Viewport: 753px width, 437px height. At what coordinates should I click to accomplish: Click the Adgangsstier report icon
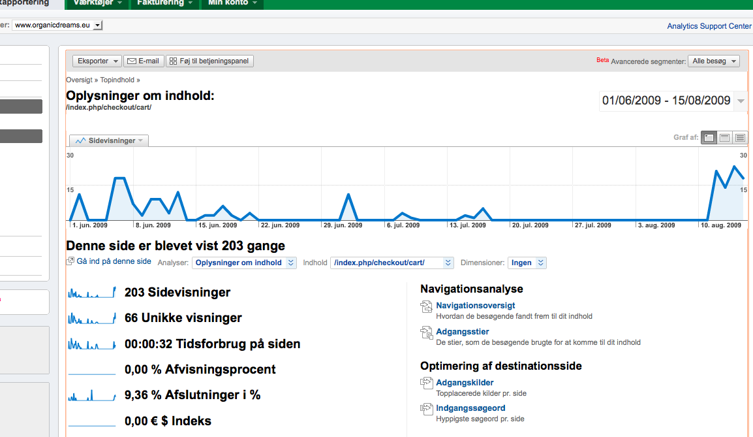coord(427,332)
